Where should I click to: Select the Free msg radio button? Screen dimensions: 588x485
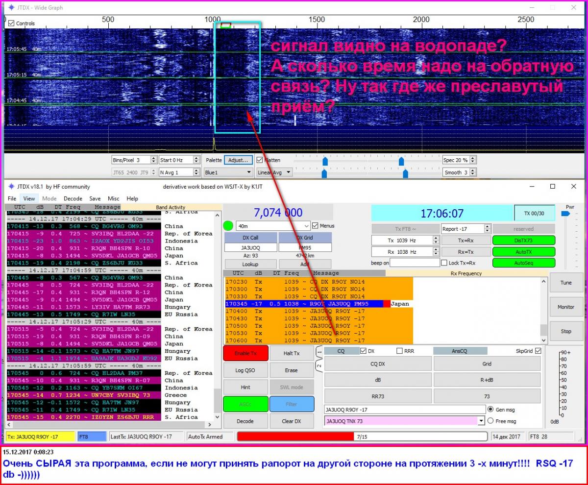pos(490,421)
